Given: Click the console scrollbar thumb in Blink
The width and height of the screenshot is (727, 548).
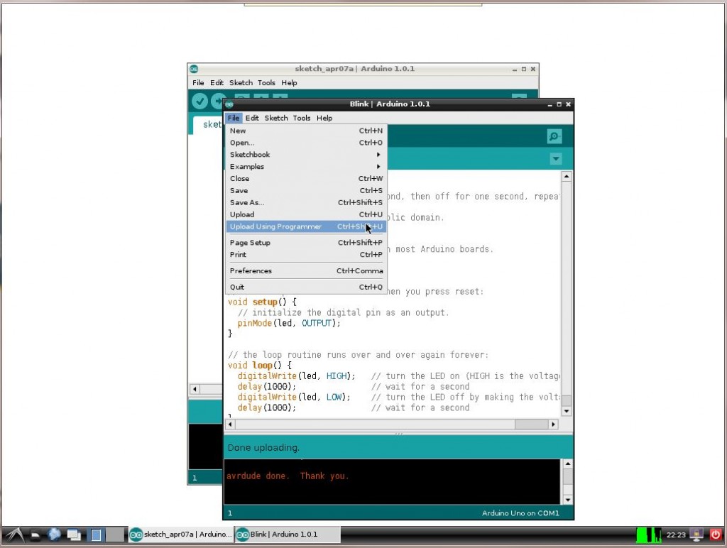Looking at the screenshot, I should pos(567,476).
